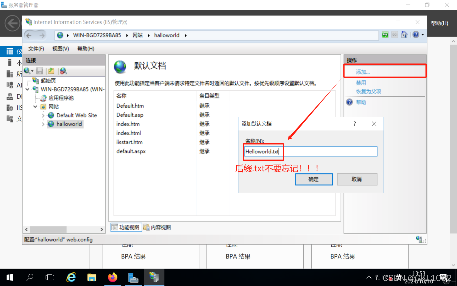Open the 文件(F) menu

(x=36, y=49)
